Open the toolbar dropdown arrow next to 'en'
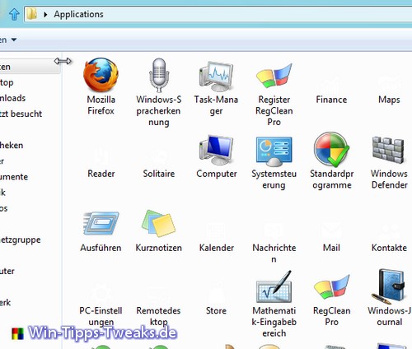This screenshot has width=412, height=349. point(14,40)
